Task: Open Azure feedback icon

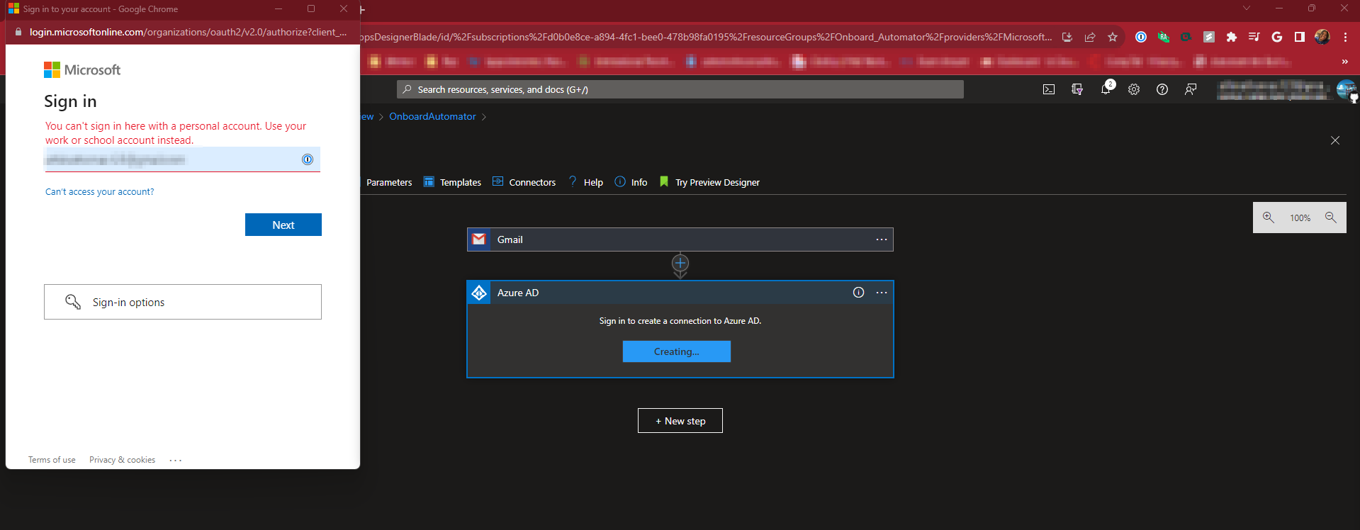Action: click(x=1191, y=89)
